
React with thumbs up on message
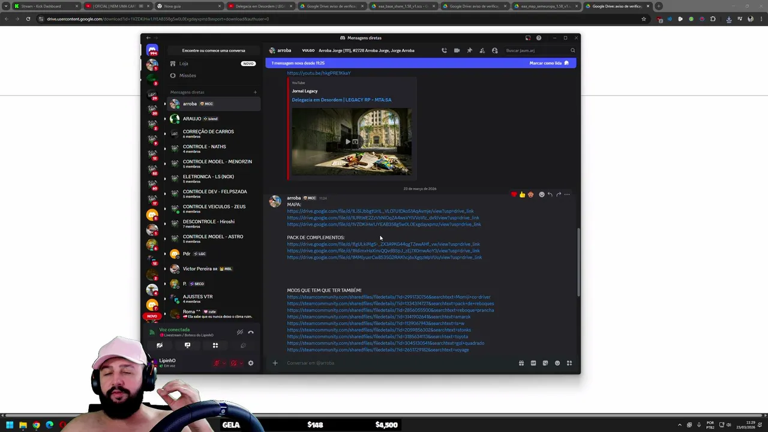522,194
